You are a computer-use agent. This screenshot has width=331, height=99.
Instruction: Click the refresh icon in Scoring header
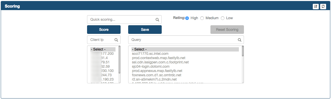pyautogui.click(x=323, y=7)
